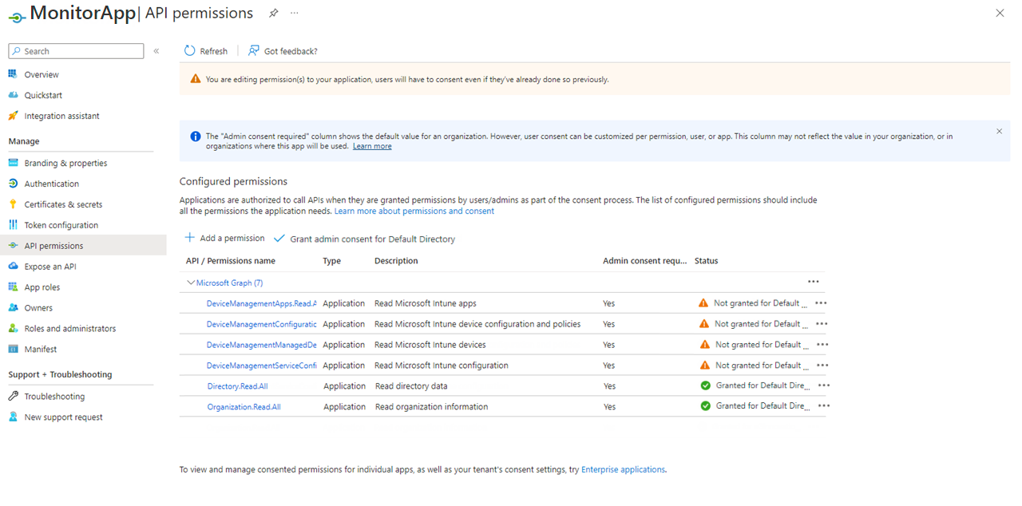
Task: Click the Certificates & secrets key icon
Action: (x=13, y=204)
